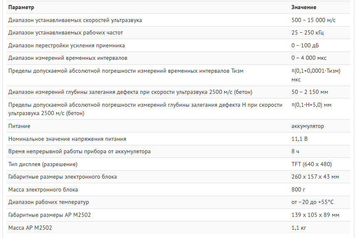356x238 pixels.
Task: Click the "Время непрерывной работы прибора от аккумулятора" label
Action: click(x=79, y=151)
